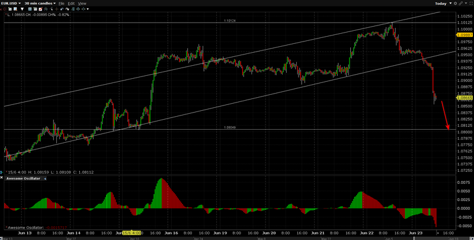Open the Edit menu
The width and height of the screenshot is (474, 240).
coord(71,4)
